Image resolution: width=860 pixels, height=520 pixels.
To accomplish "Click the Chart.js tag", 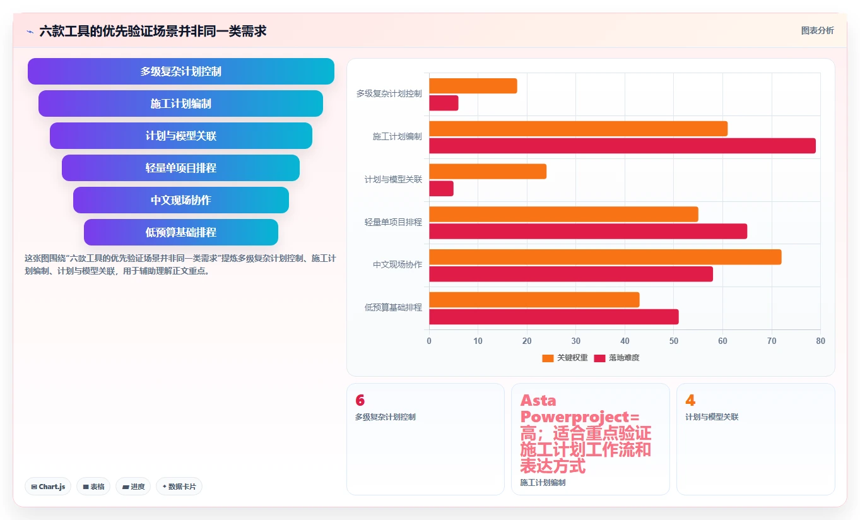I will pyautogui.click(x=48, y=487).
